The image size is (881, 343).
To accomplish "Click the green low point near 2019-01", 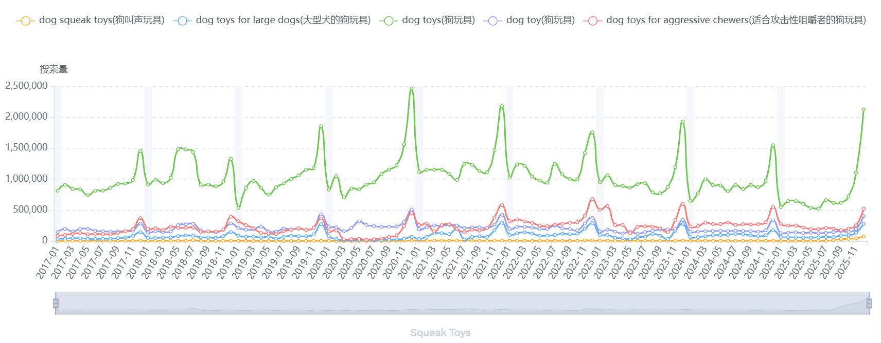I will coord(238,208).
